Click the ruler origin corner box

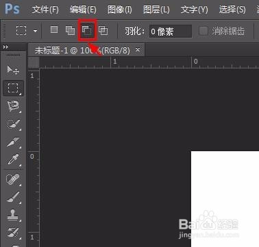(34, 62)
